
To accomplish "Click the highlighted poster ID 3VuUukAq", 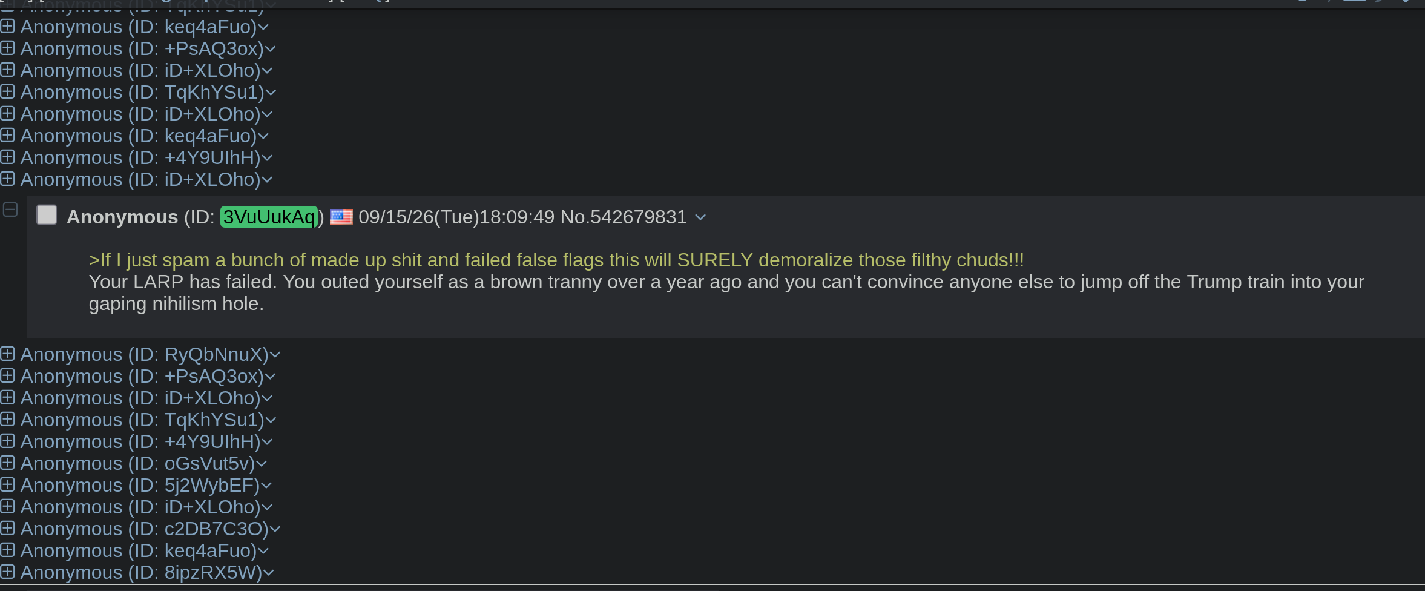I will (x=269, y=217).
